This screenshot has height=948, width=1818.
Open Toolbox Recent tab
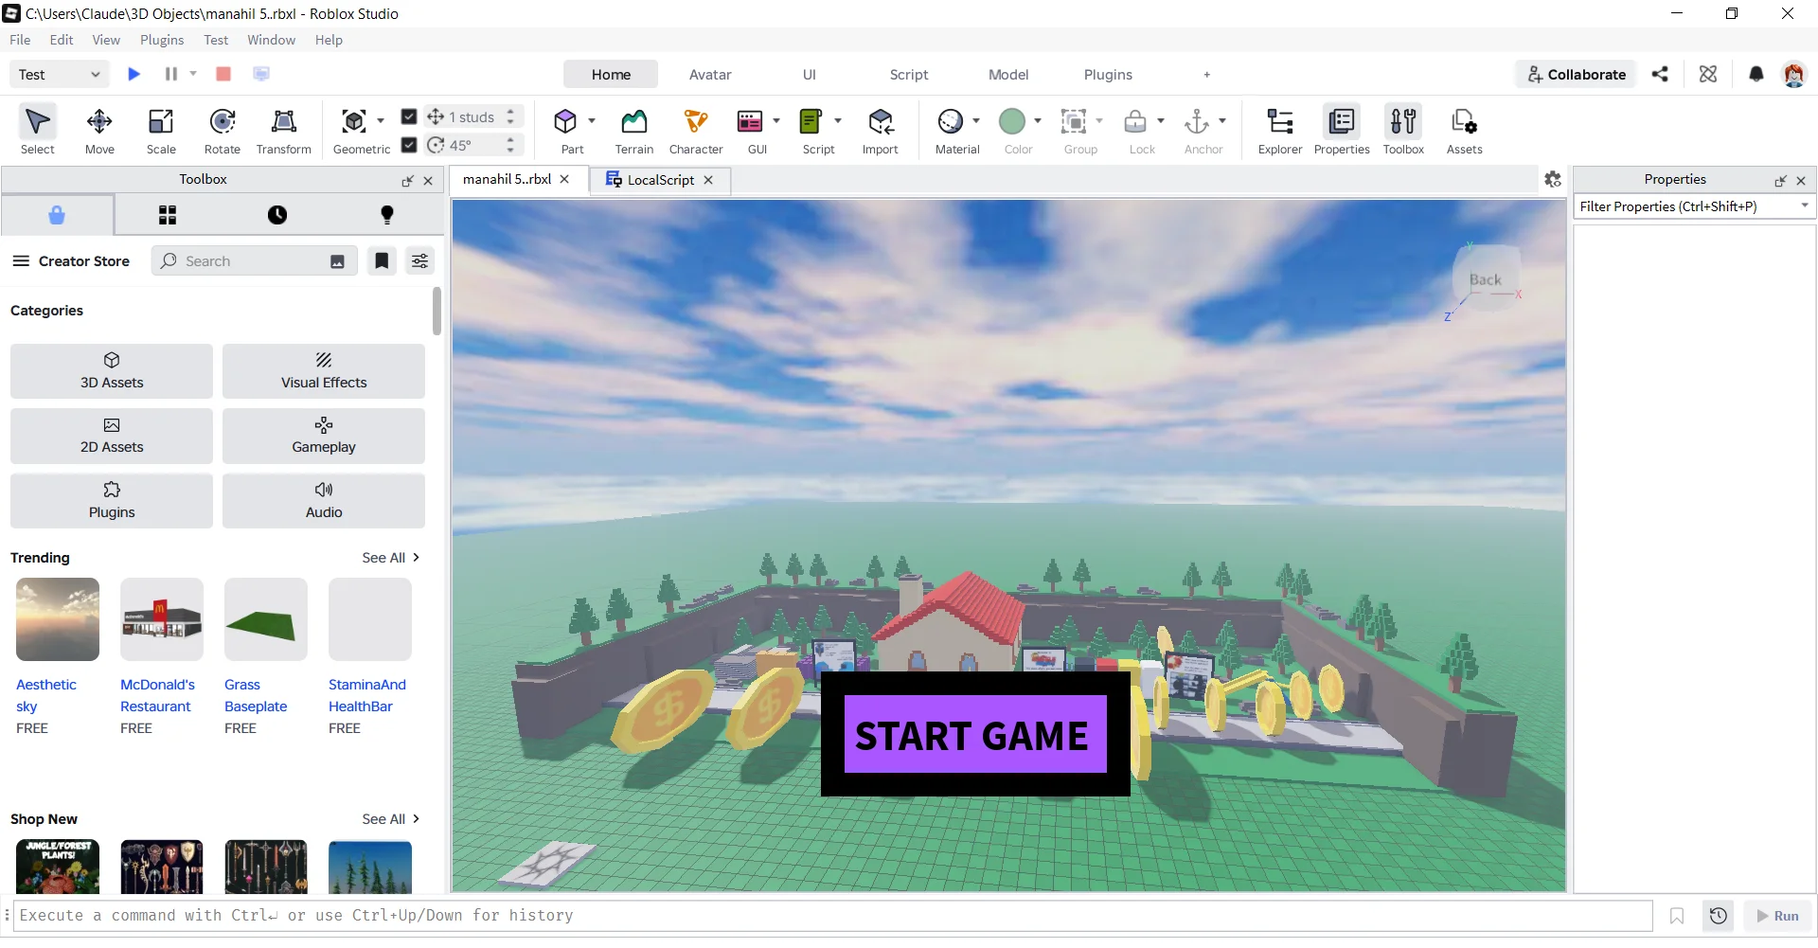tap(277, 215)
